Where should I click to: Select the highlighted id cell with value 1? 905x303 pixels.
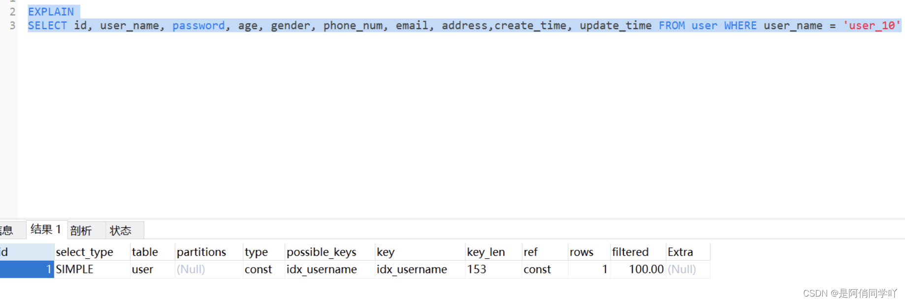pos(27,270)
